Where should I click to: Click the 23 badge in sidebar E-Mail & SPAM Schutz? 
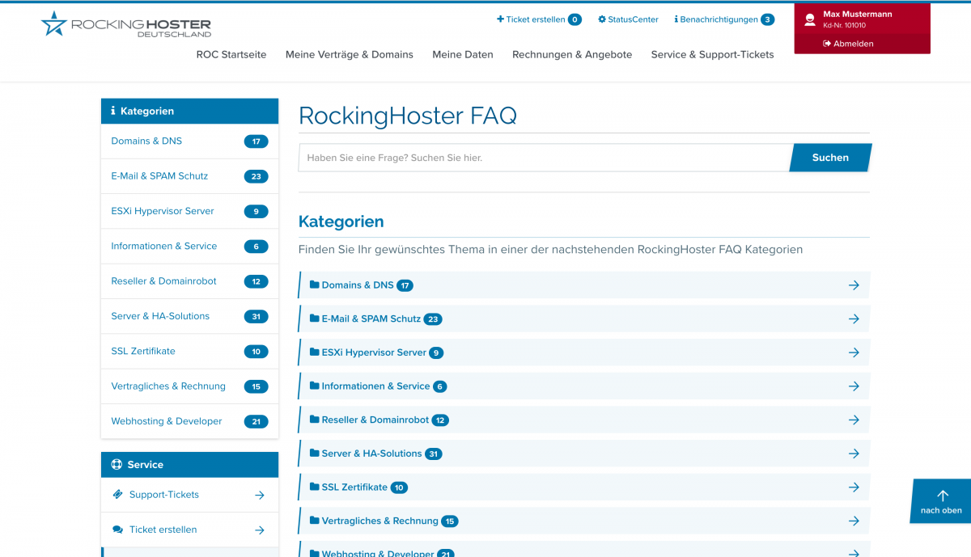tap(256, 176)
